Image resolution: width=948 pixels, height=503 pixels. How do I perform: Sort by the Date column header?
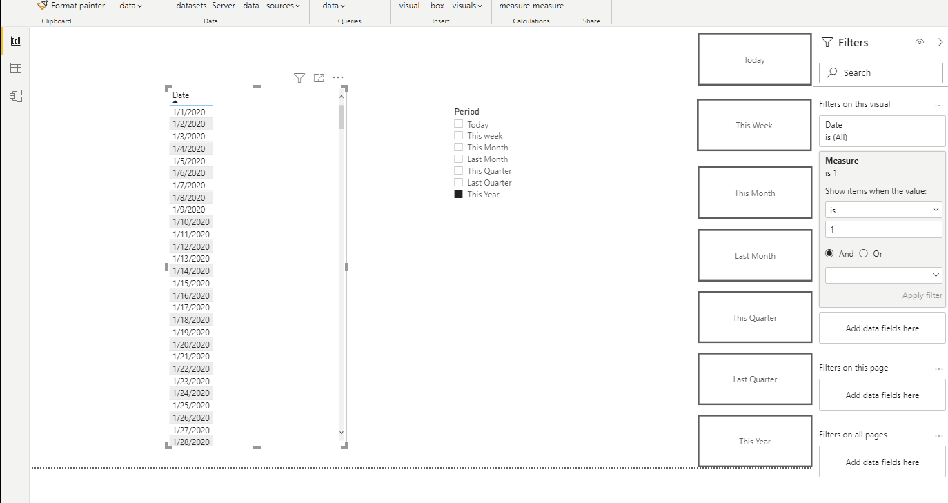[181, 95]
